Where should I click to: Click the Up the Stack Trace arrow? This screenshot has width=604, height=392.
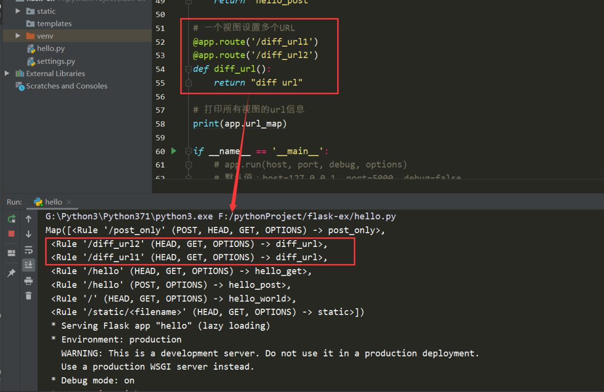(29, 219)
